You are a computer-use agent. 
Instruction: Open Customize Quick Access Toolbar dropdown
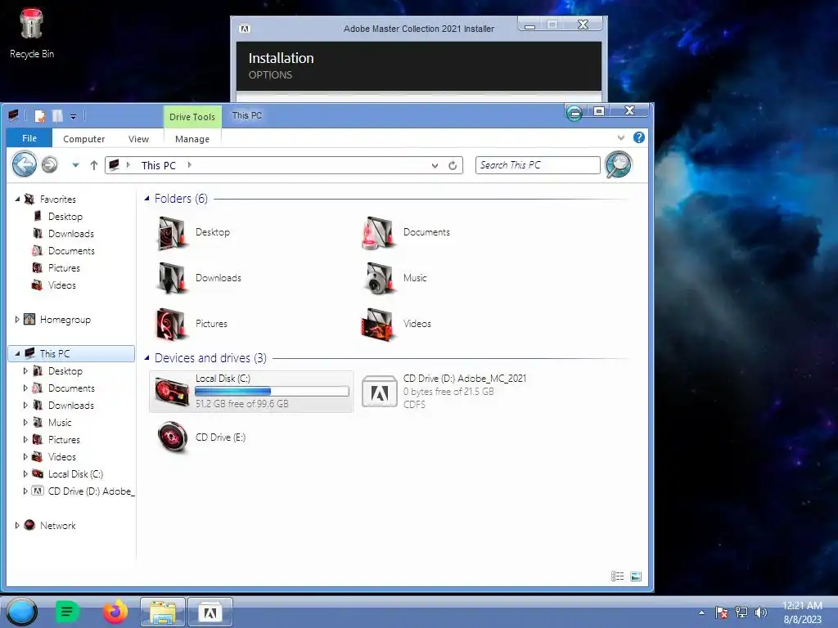73,116
